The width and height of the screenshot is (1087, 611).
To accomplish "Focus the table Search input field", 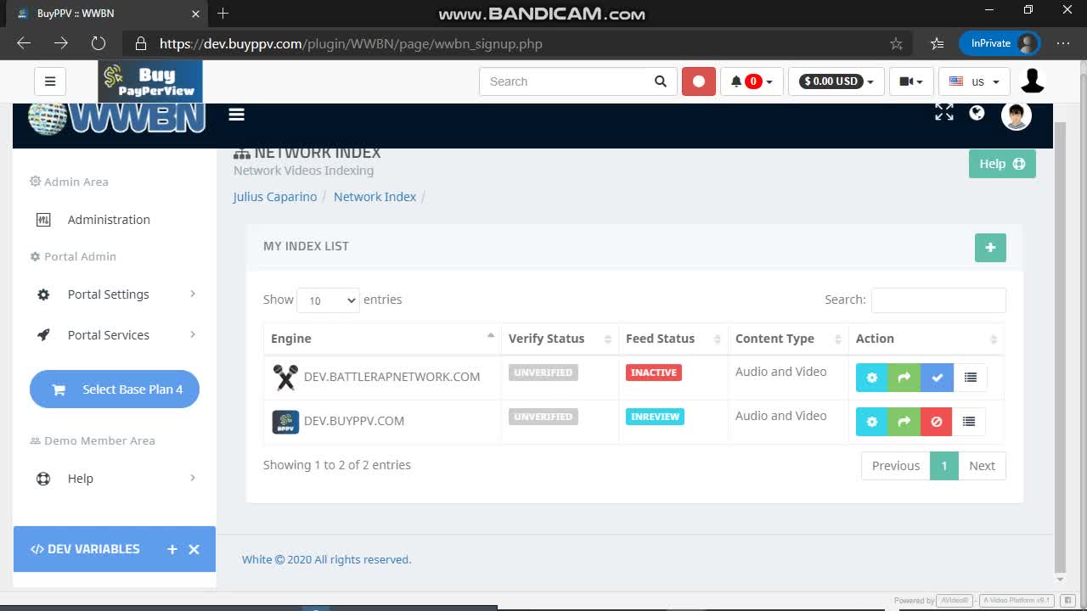I will [x=938, y=300].
